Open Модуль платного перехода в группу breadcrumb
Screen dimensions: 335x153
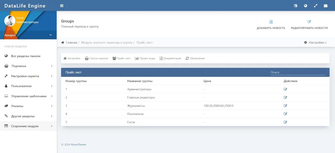pos(107,42)
